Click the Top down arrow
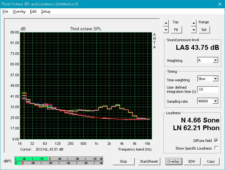 point(166,30)
